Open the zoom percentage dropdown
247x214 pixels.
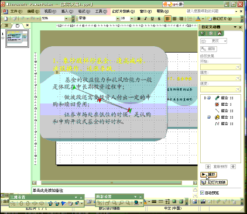(66, 19)
